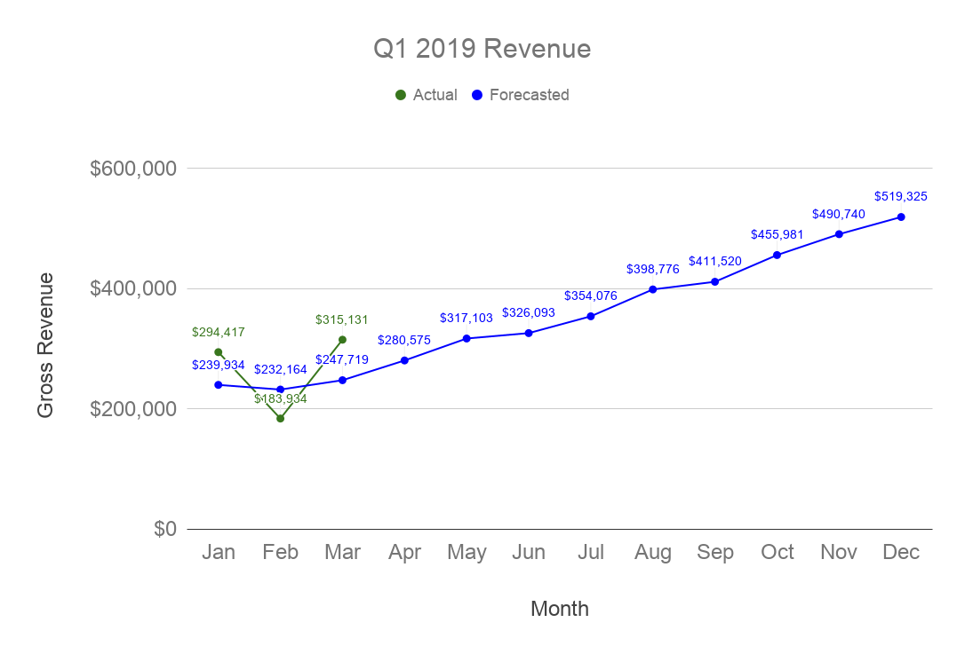Click the Apr month label

pos(405,553)
